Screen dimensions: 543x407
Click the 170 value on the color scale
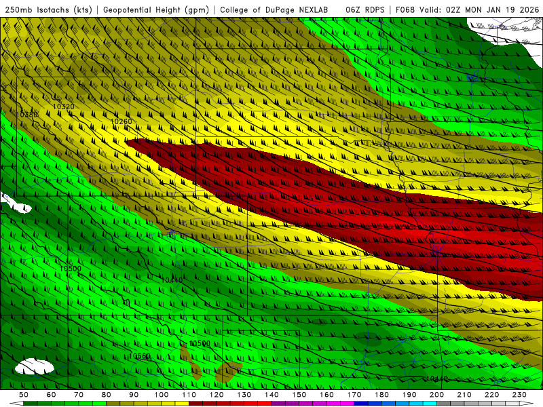pyautogui.click(x=354, y=395)
